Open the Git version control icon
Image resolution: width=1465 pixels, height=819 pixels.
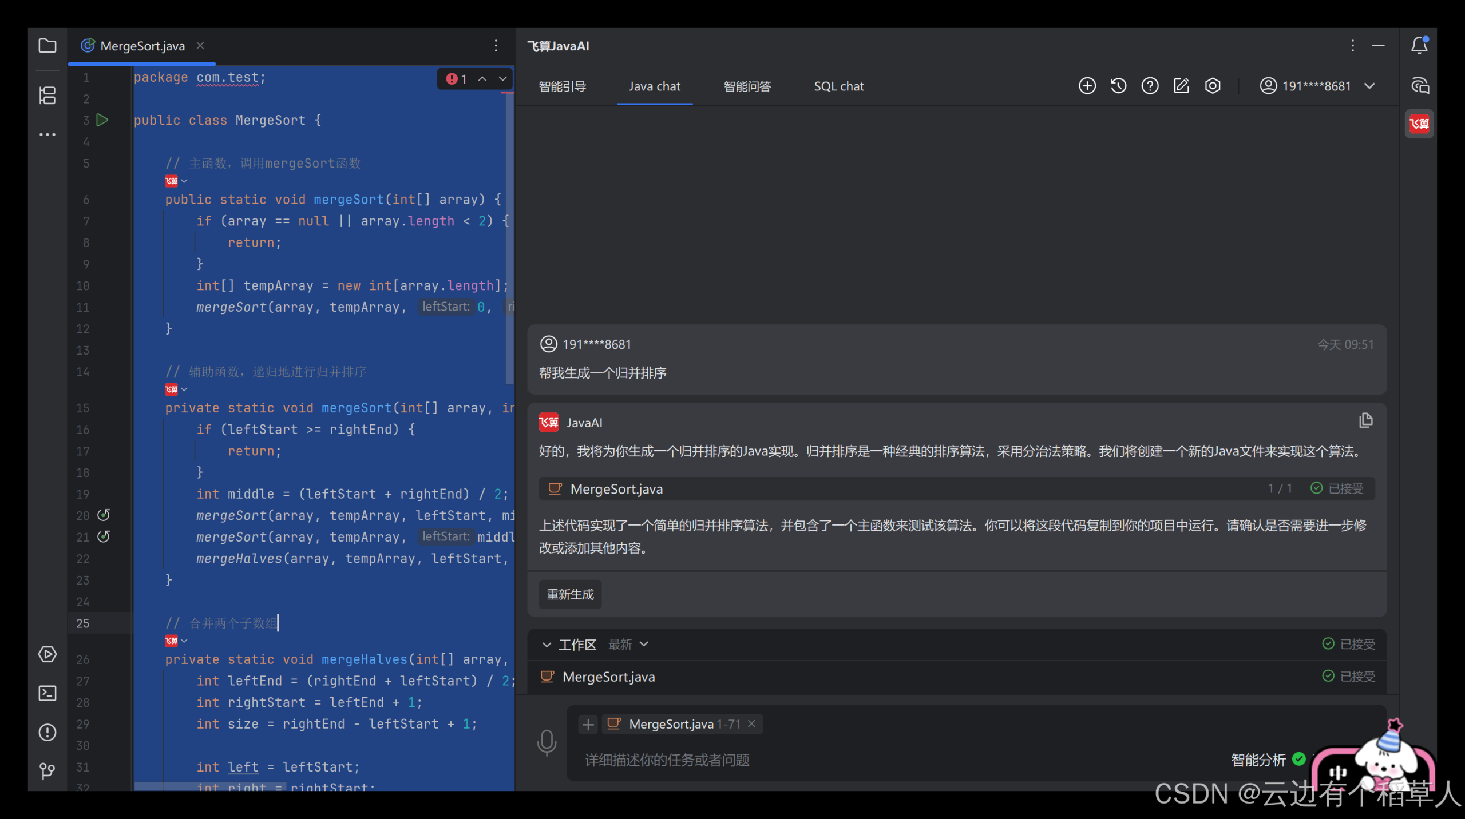(47, 771)
